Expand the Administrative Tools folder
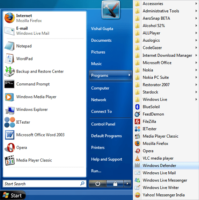 166,11
